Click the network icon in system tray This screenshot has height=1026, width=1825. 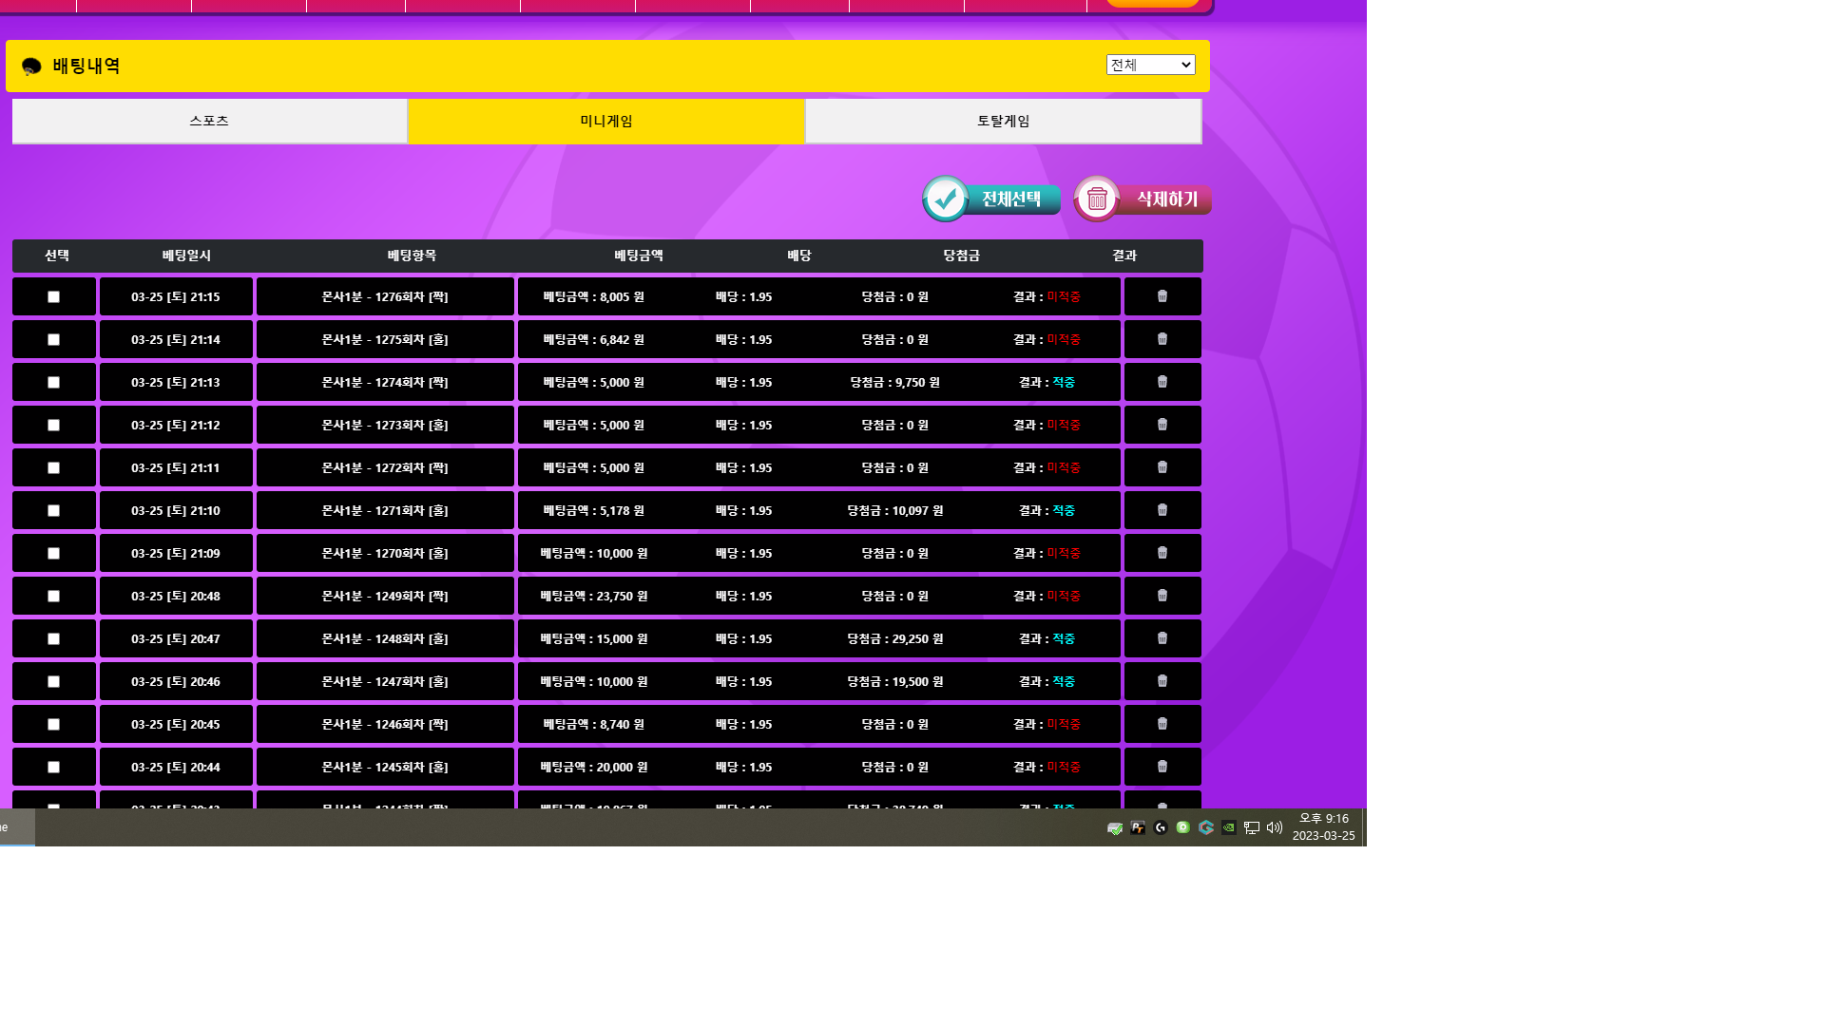pyautogui.click(x=1252, y=827)
